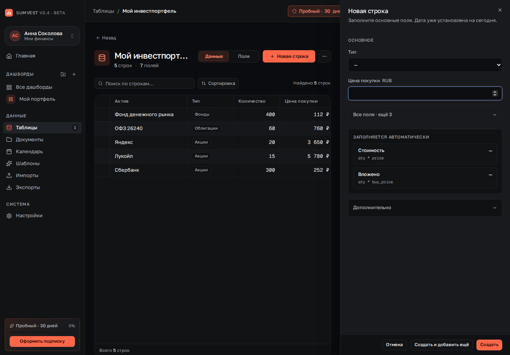Go back via the Назад link
This screenshot has height=355, width=510.
(x=106, y=38)
